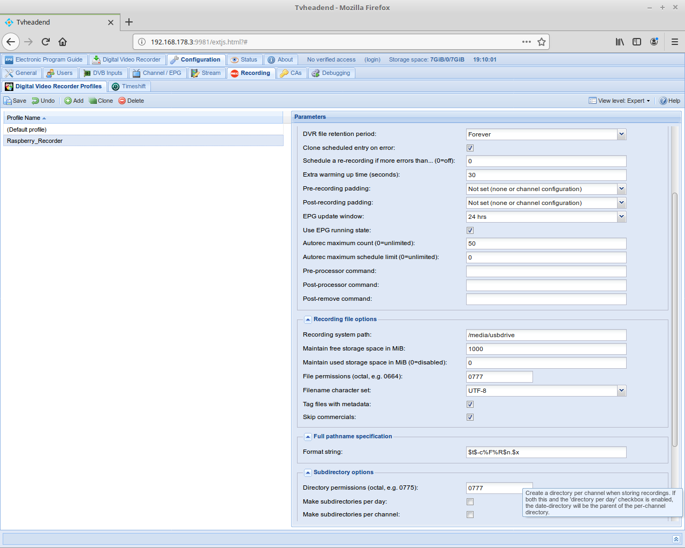Collapse Subdirectory options section
The image size is (685, 548).
point(308,473)
